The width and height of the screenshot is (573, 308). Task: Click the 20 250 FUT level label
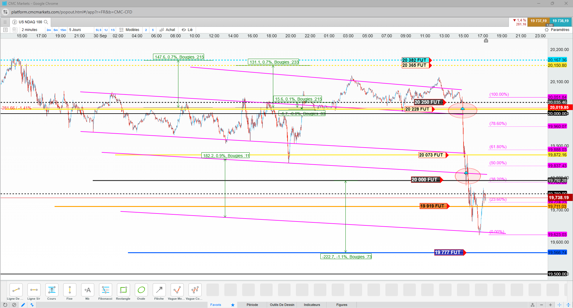coord(430,102)
